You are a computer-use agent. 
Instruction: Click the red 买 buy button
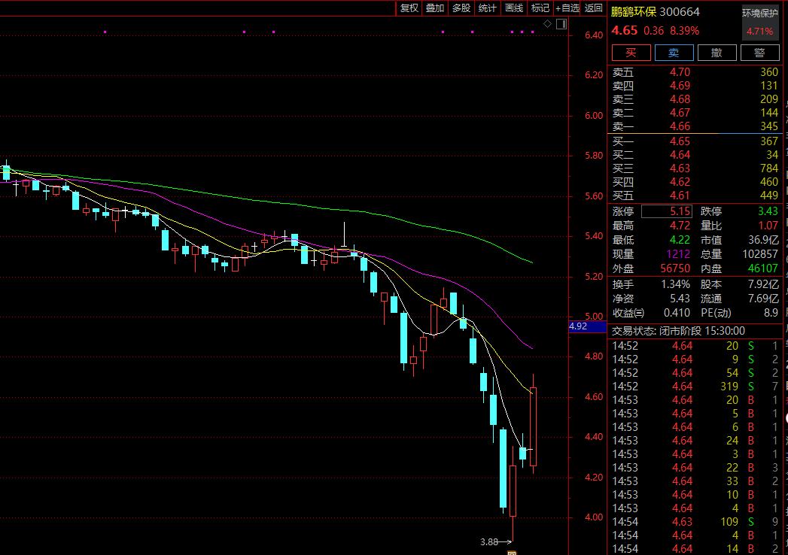(x=631, y=53)
